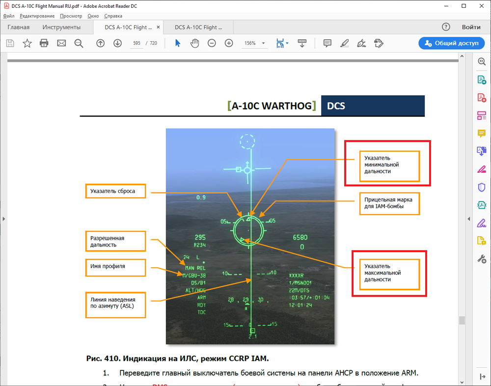Go to the previous page arrow
Viewport: 491px width, 386px height.
pyautogui.click(x=100, y=43)
